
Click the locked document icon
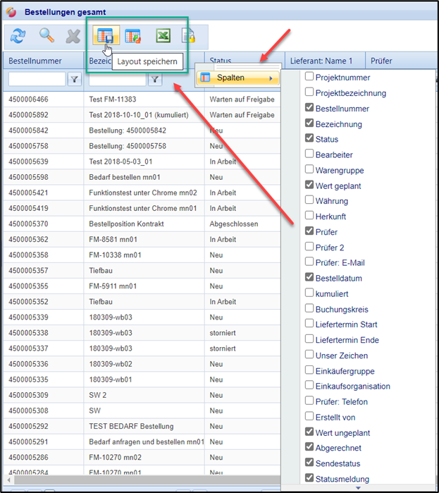188,36
